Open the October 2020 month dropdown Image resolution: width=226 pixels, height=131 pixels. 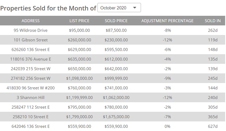pos(119,8)
